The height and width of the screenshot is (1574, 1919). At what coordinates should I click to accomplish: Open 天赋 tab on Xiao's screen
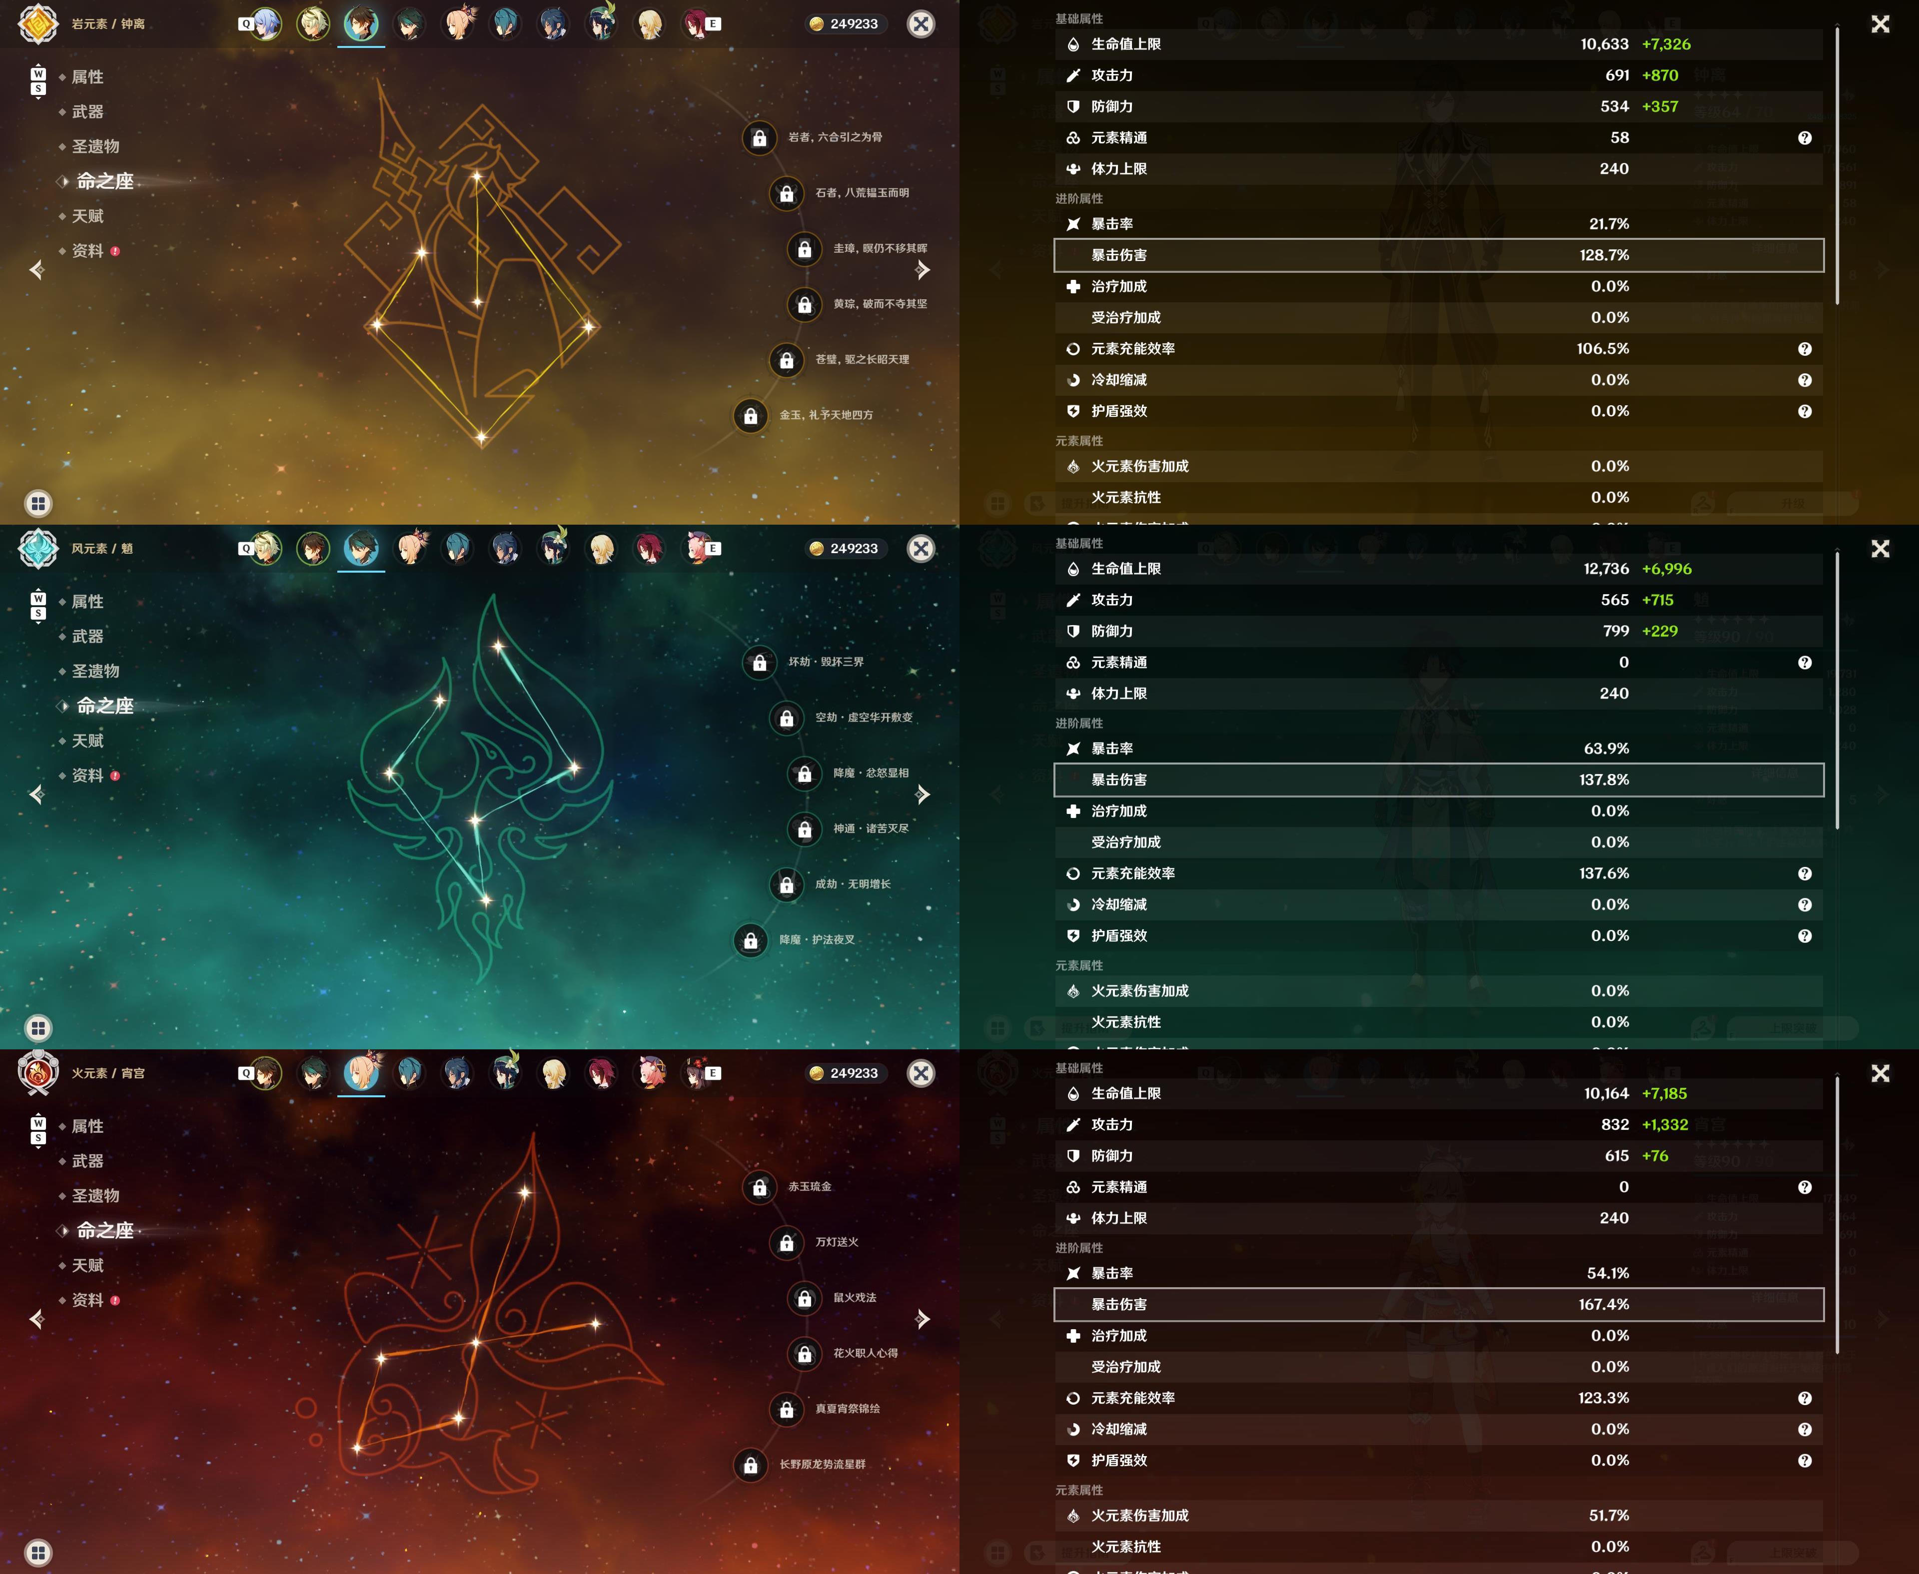click(x=87, y=741)
